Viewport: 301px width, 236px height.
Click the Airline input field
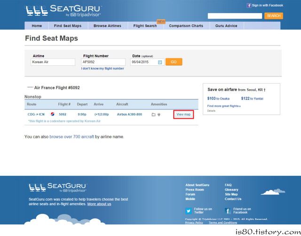(53, 62)
